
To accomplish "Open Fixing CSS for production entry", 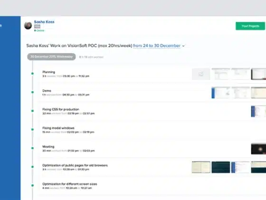I will pos(61,109).
